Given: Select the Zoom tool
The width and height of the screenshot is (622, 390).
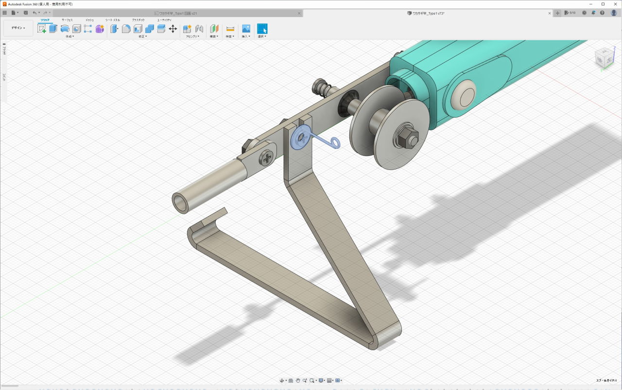Looking at the screenshot, I should tap(304, 381).
